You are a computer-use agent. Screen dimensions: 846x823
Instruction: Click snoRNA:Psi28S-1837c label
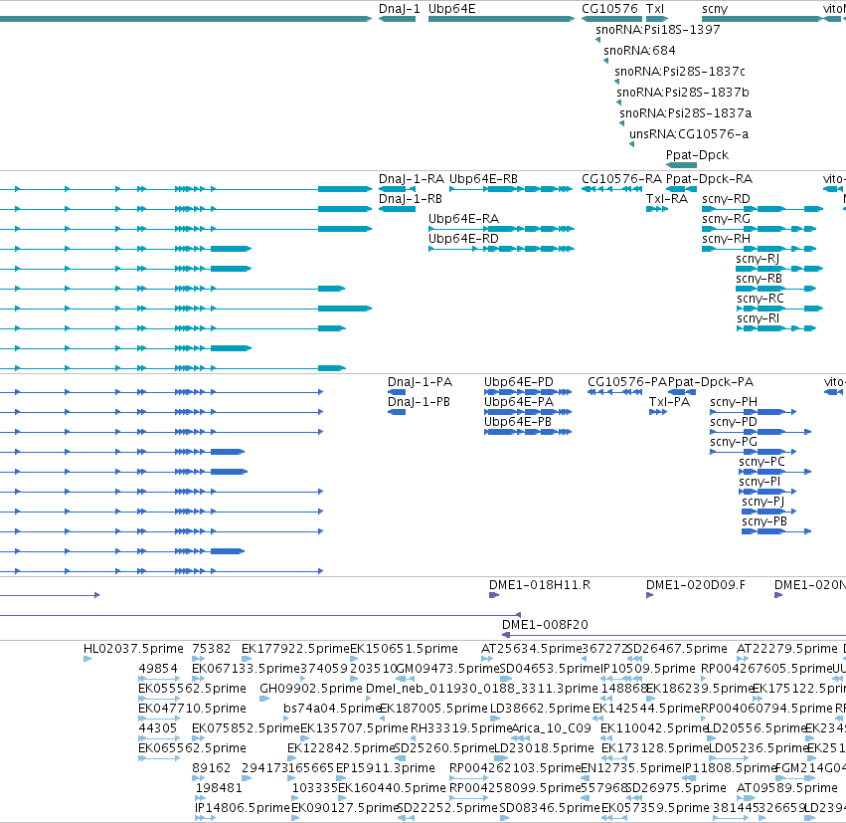680,72
